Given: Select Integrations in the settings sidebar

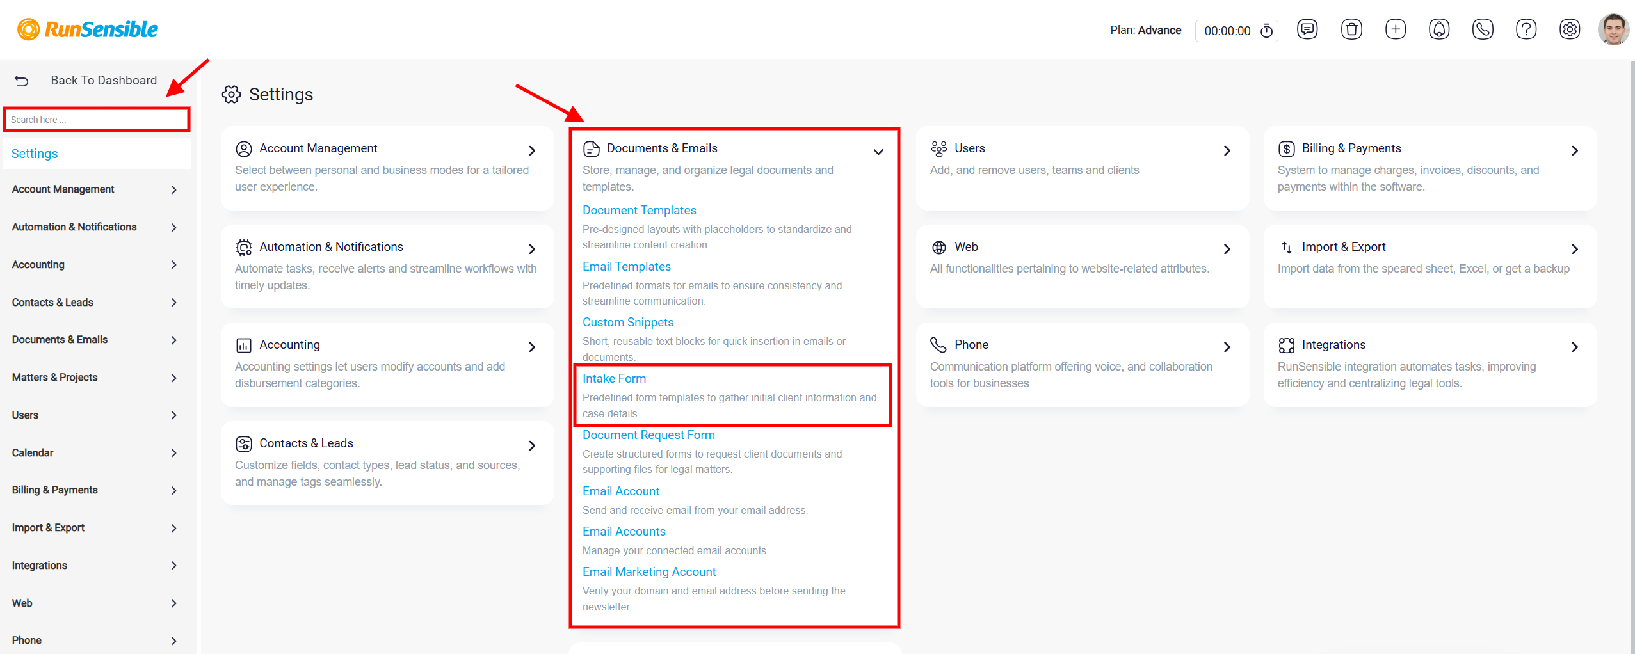Looking at the screenshot, I should click(95, 566).
